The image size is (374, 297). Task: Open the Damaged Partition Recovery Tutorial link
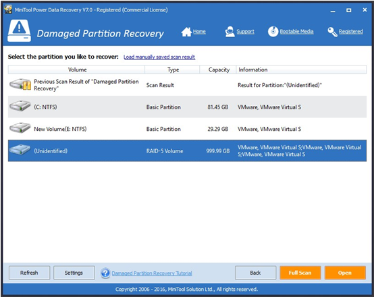point(152,273)
